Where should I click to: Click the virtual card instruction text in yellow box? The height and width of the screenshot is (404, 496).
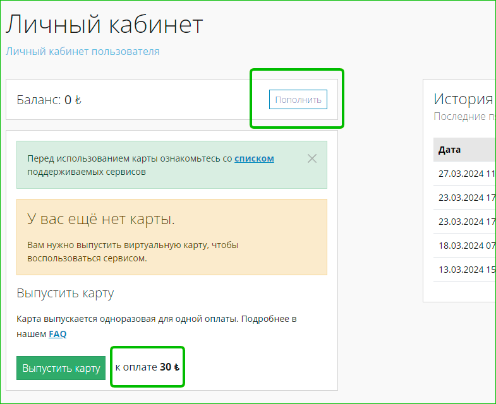pyautogui.click(x=133, y=251)
